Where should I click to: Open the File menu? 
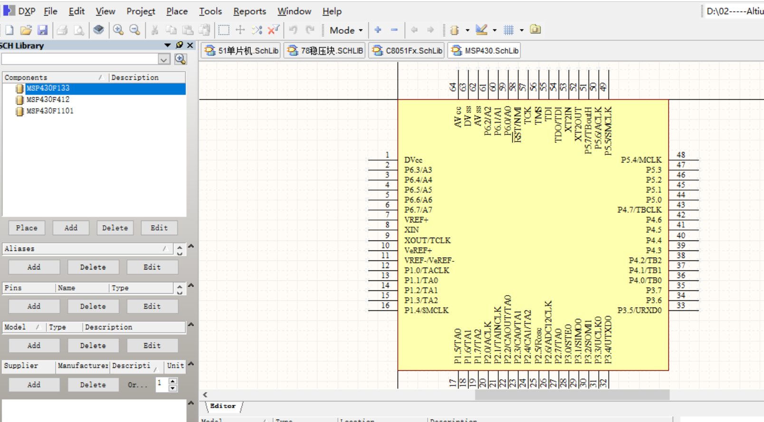50,11
